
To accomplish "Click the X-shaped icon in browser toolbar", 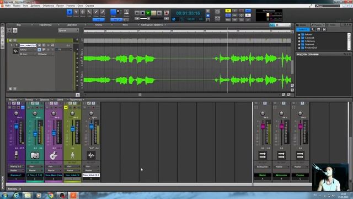I will (x=324, y=29).
